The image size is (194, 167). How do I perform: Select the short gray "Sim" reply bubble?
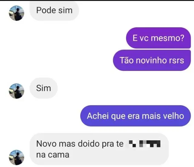pyautogui.click(x=44, y=88)
